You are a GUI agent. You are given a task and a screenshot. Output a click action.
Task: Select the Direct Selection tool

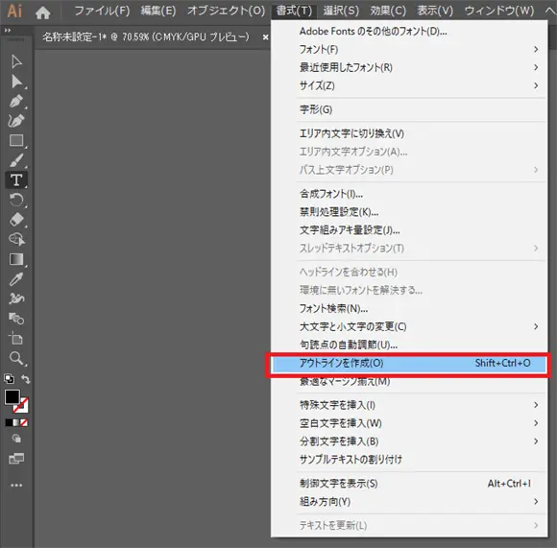point(16,82)
